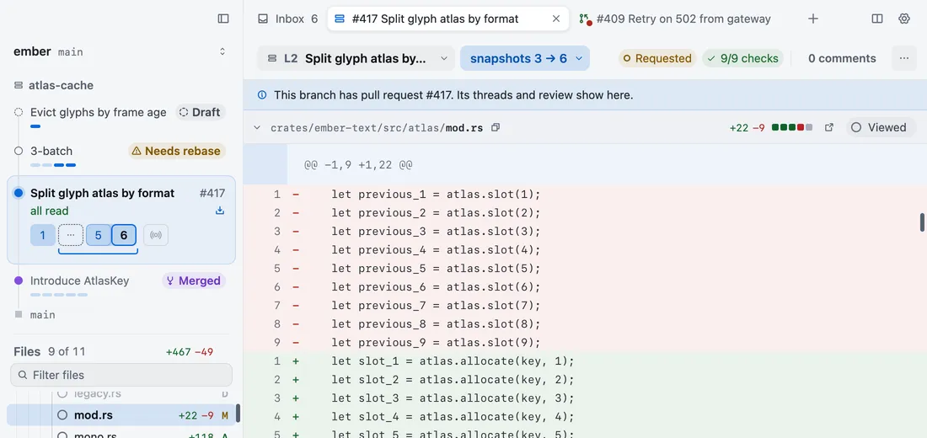Click the pull request icon on #409 tab
This screenshot has height=438, width=927.
[x=585, y=19]
